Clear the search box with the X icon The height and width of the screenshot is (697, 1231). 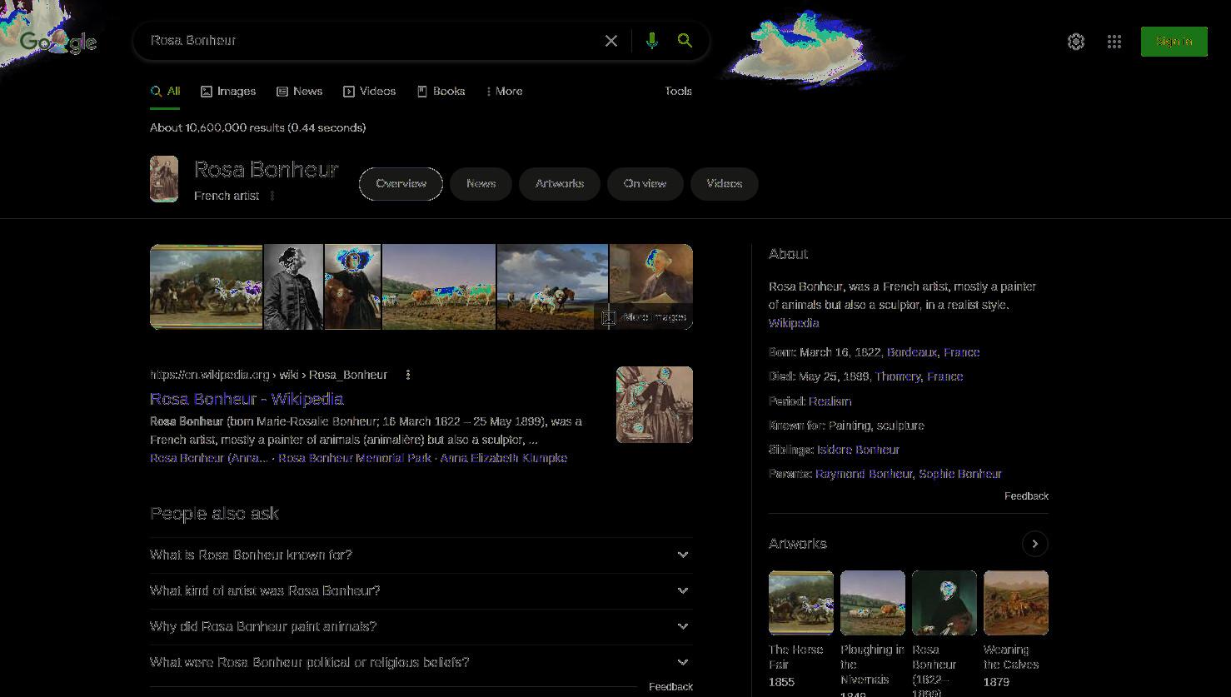[x=611, y=41]
